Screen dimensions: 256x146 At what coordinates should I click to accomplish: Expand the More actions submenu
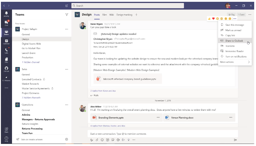(x=235, y=62)
